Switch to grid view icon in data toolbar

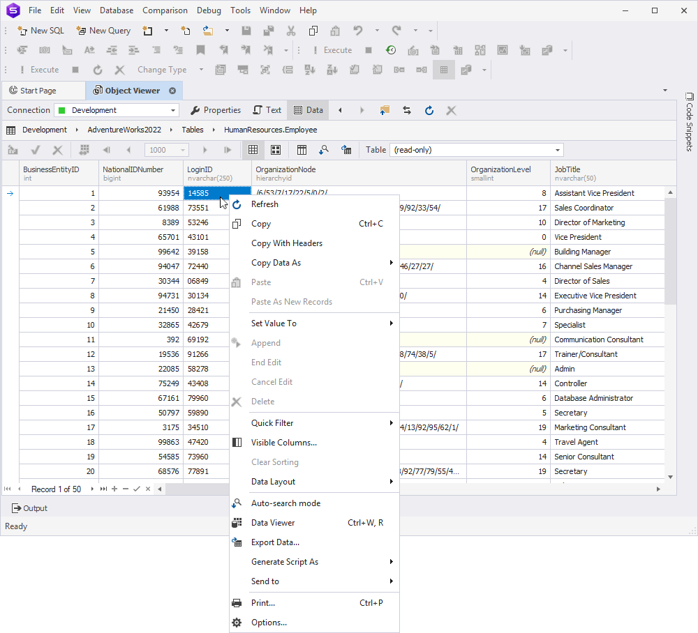pos(253,150)
